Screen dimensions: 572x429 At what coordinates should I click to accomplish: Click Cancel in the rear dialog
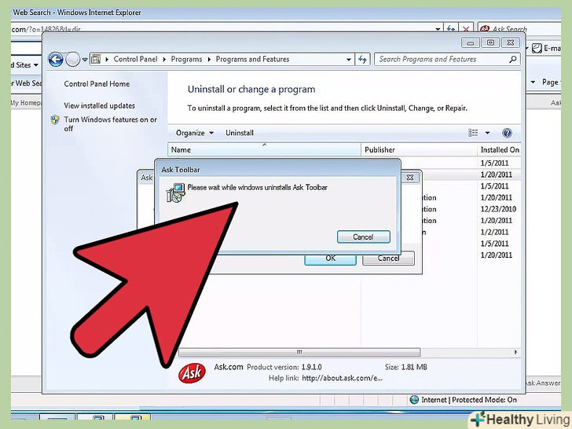coord(388,258)
